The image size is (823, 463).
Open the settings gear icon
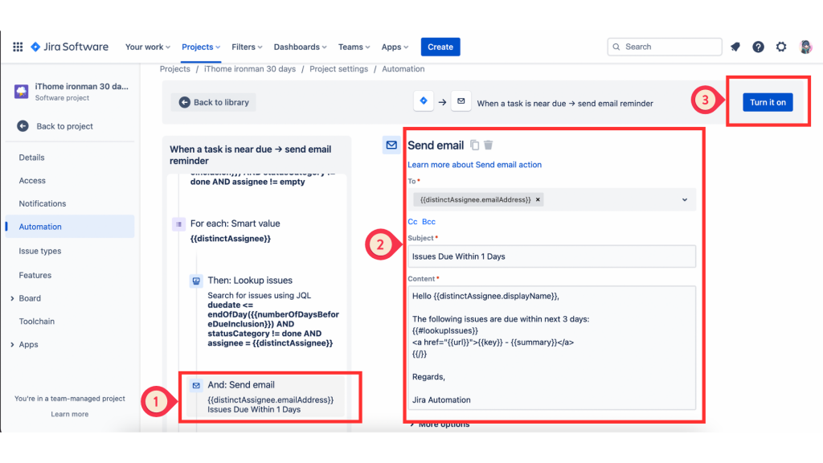(781, 47)
